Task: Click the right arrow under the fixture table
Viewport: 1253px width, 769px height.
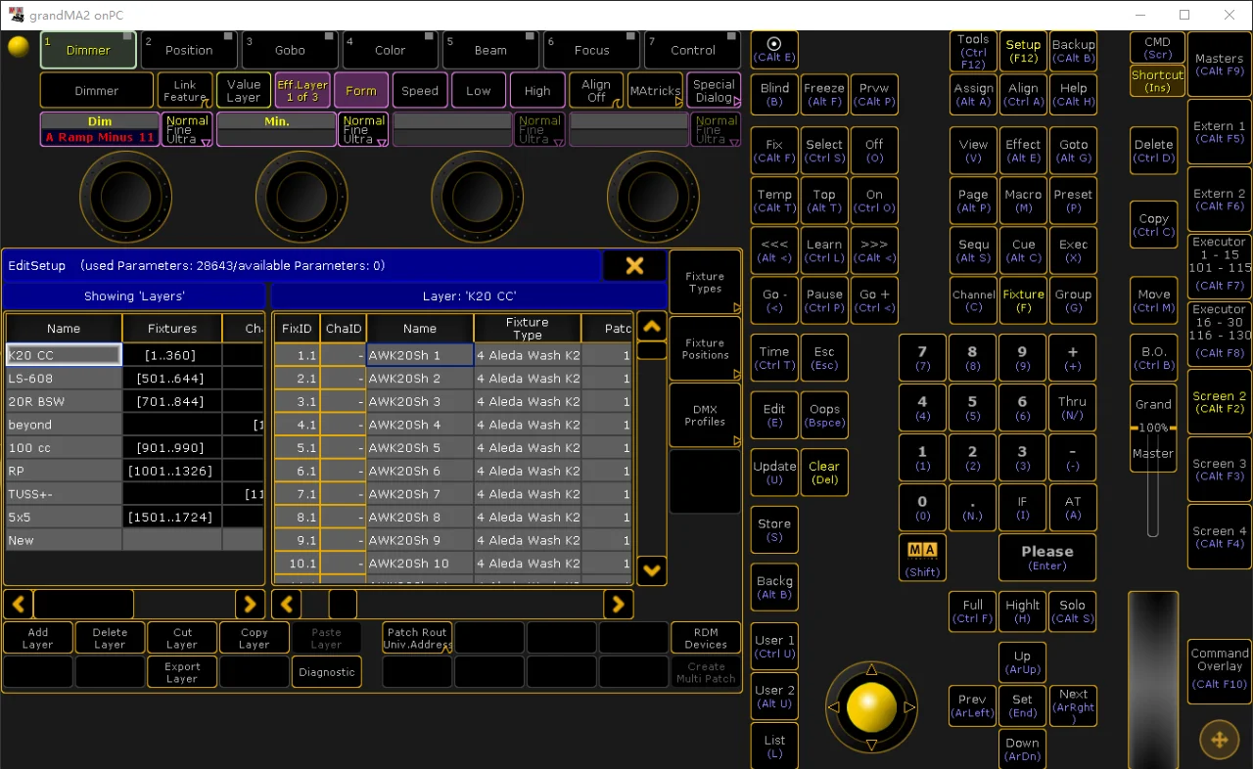Action: (619, 604)
